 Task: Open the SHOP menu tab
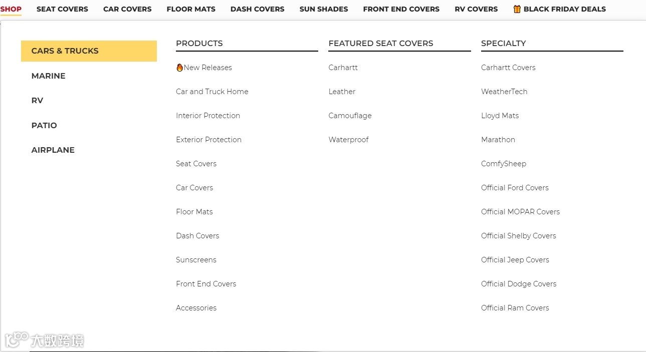click(11, 9)
